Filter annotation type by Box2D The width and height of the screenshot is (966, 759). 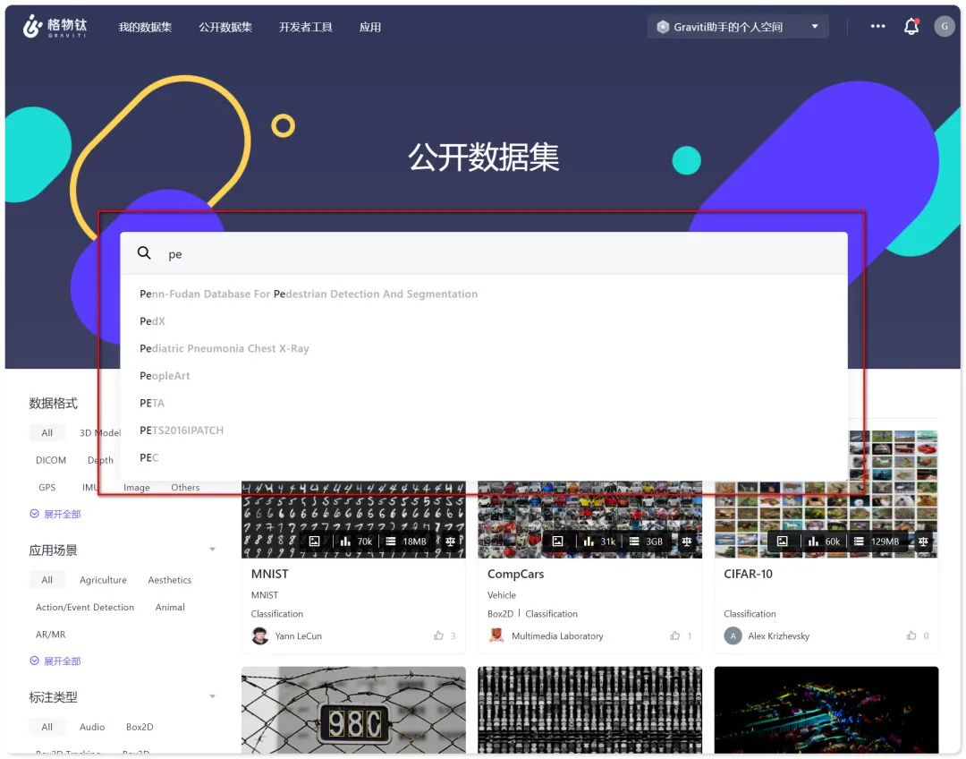(x=140, y=727)
